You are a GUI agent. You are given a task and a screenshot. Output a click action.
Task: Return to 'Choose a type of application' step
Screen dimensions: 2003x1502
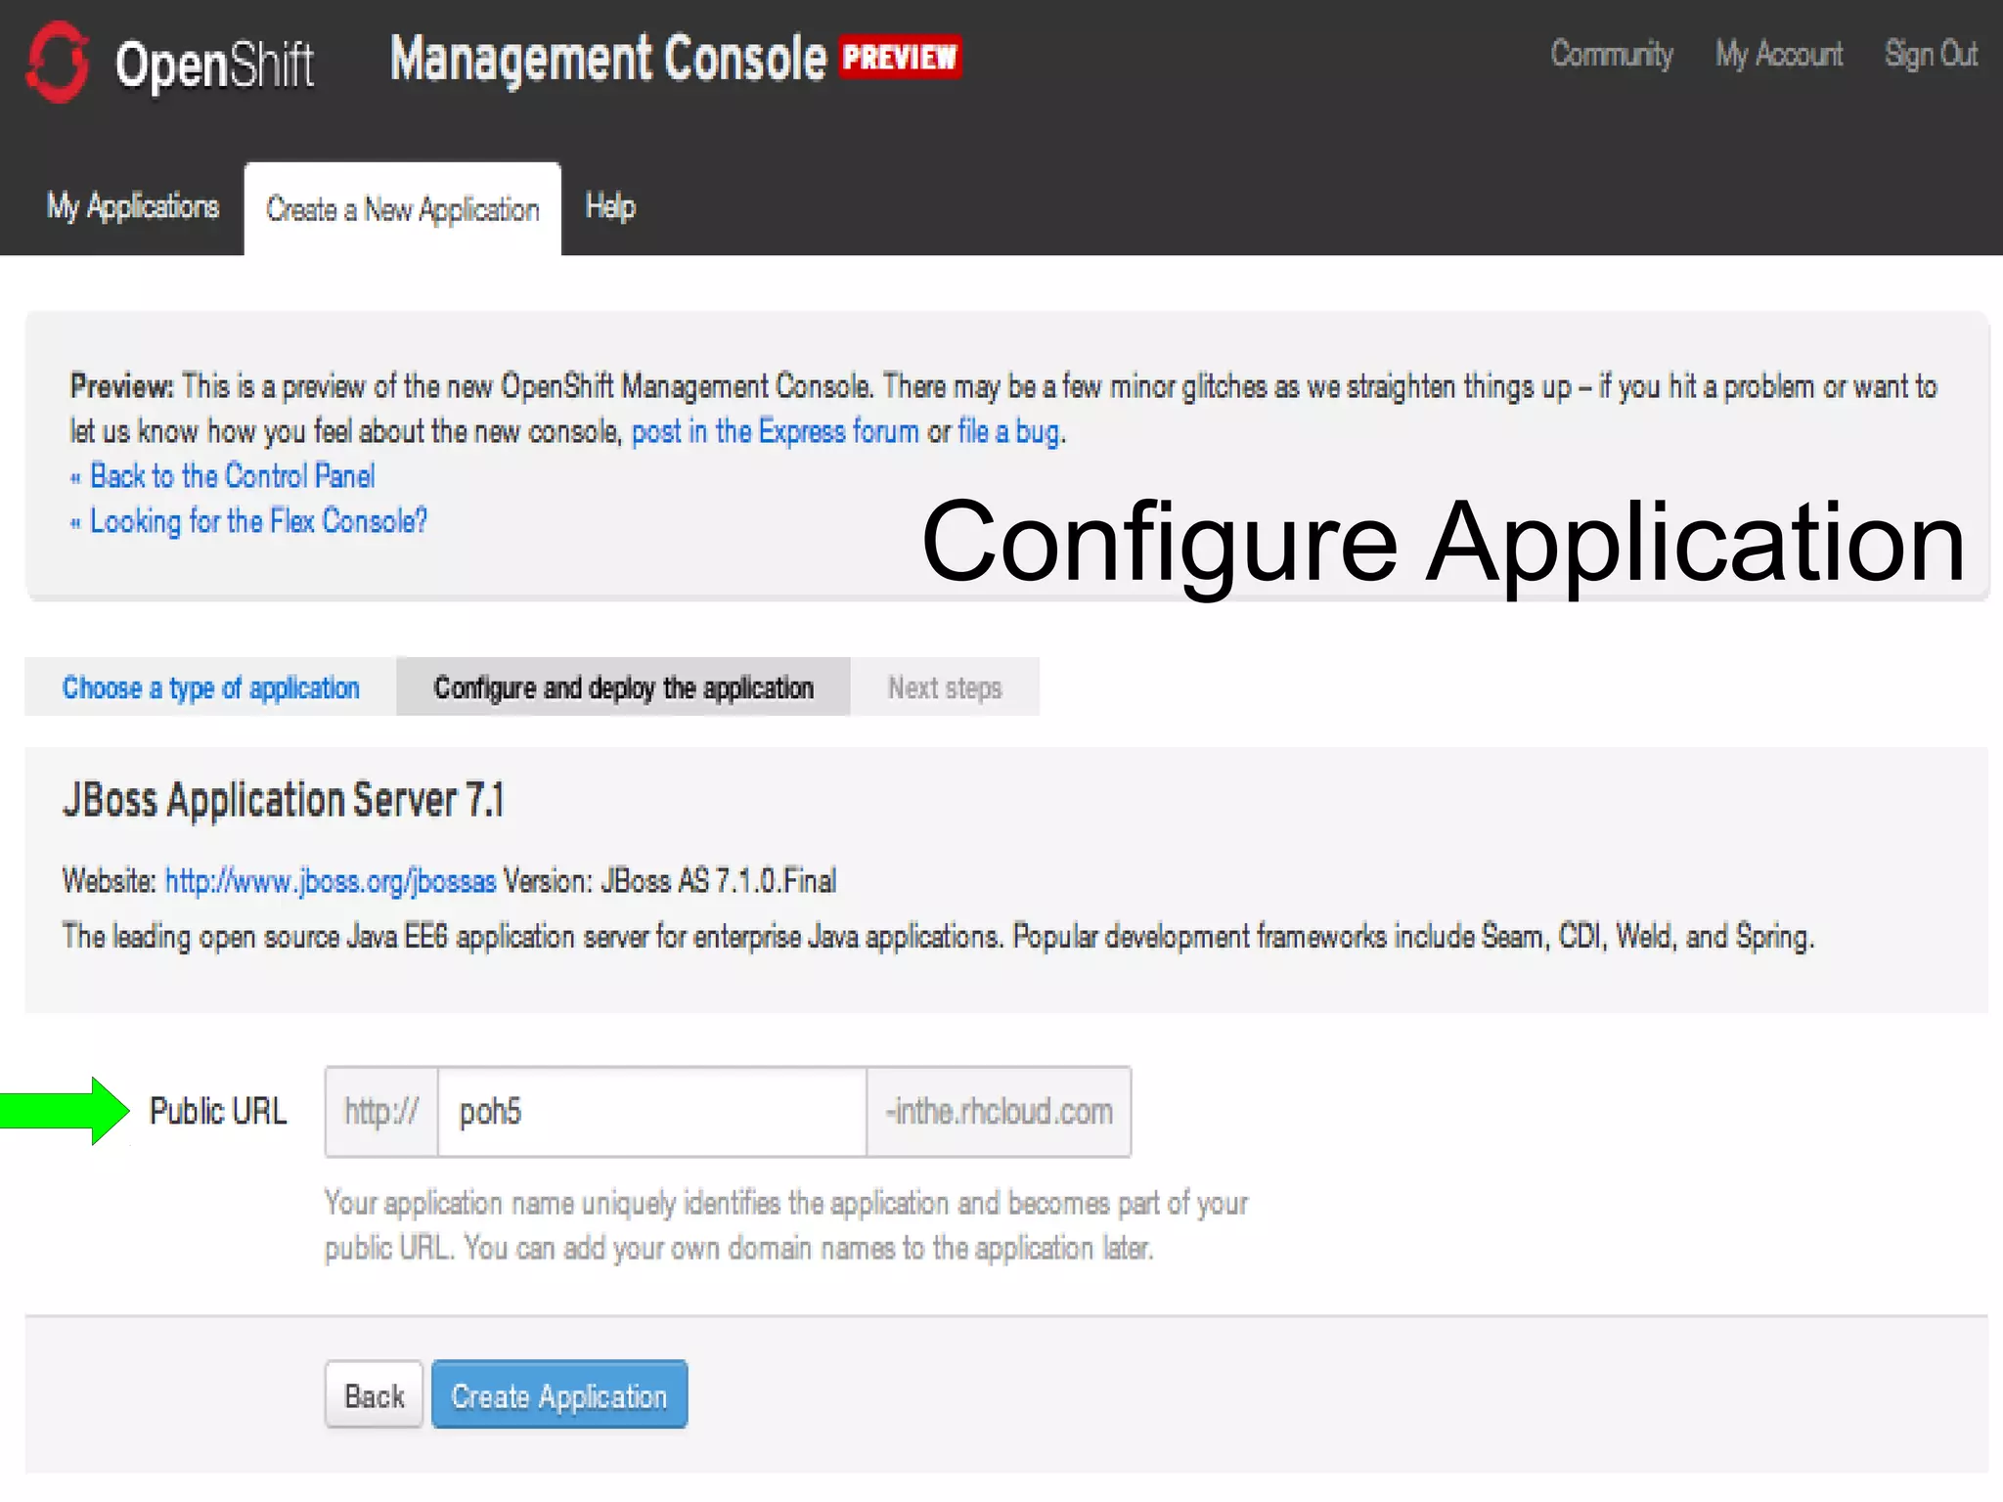coord(210,687)
